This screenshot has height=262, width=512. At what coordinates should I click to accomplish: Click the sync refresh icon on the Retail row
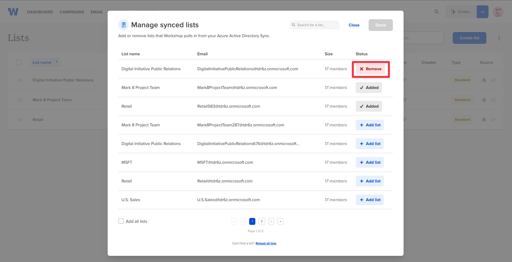click(20, 120)
